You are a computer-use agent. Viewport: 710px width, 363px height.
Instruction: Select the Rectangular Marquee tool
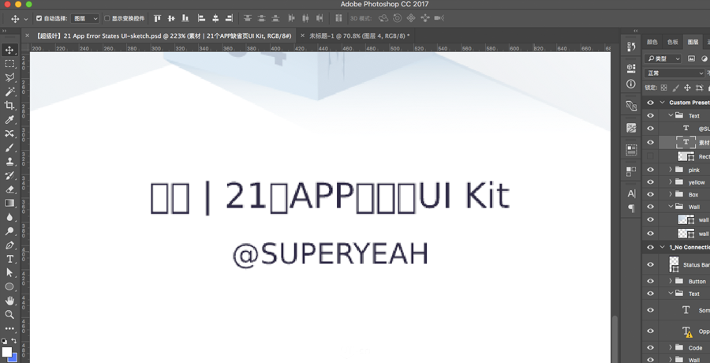pos(9,64)
